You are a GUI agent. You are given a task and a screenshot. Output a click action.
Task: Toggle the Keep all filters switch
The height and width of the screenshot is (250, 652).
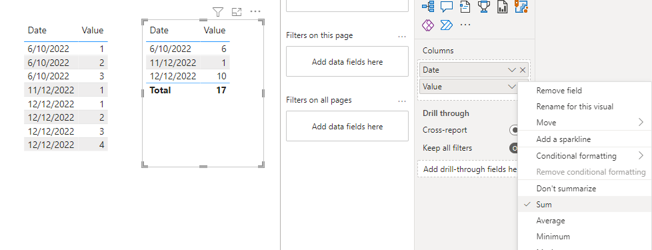pos(514,148)
